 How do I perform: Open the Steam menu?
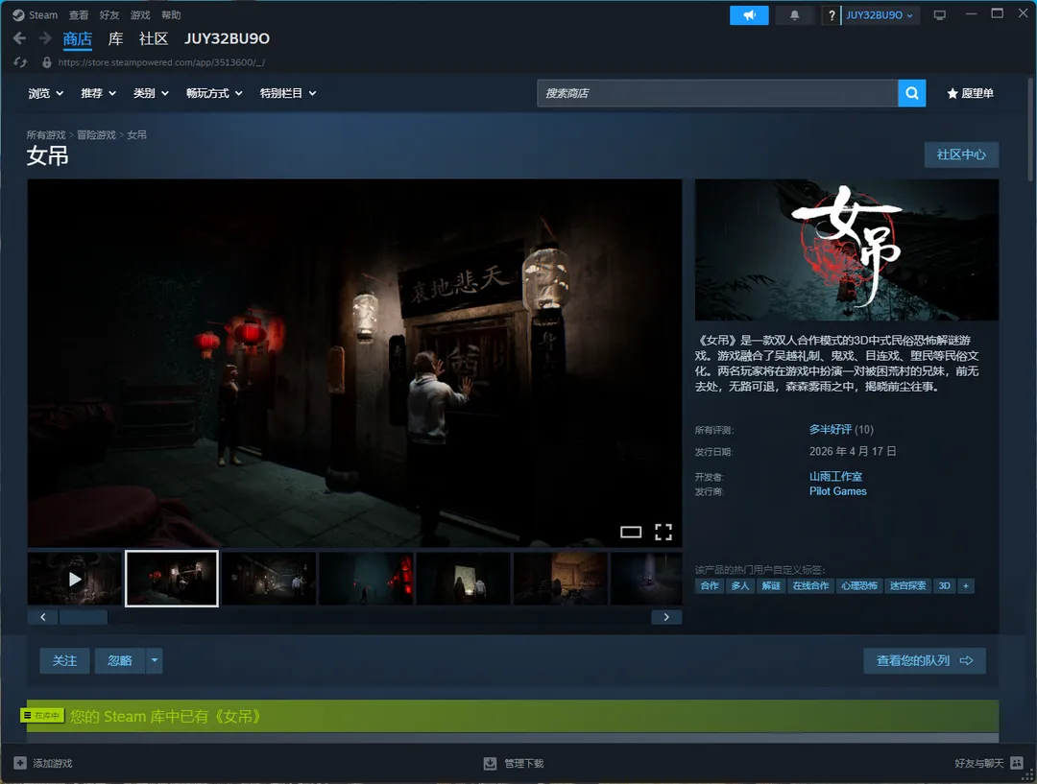(x=43, y=14)
